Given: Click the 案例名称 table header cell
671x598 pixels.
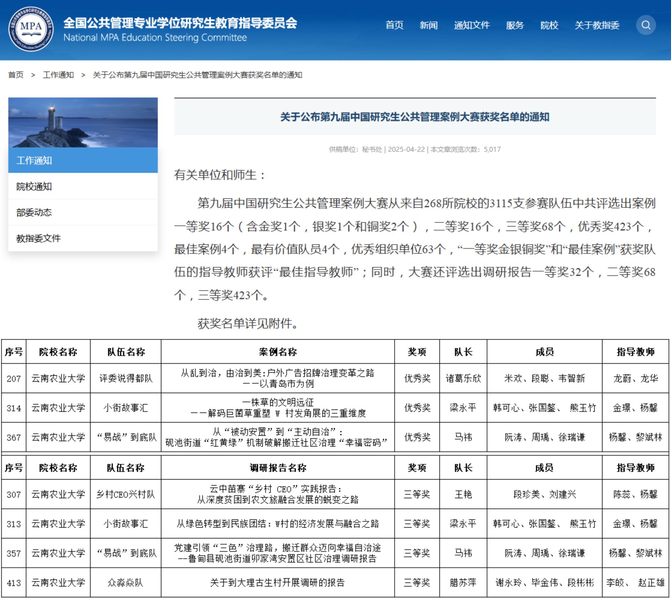Looking at the screenshot, I should click(x=278, y=352).
